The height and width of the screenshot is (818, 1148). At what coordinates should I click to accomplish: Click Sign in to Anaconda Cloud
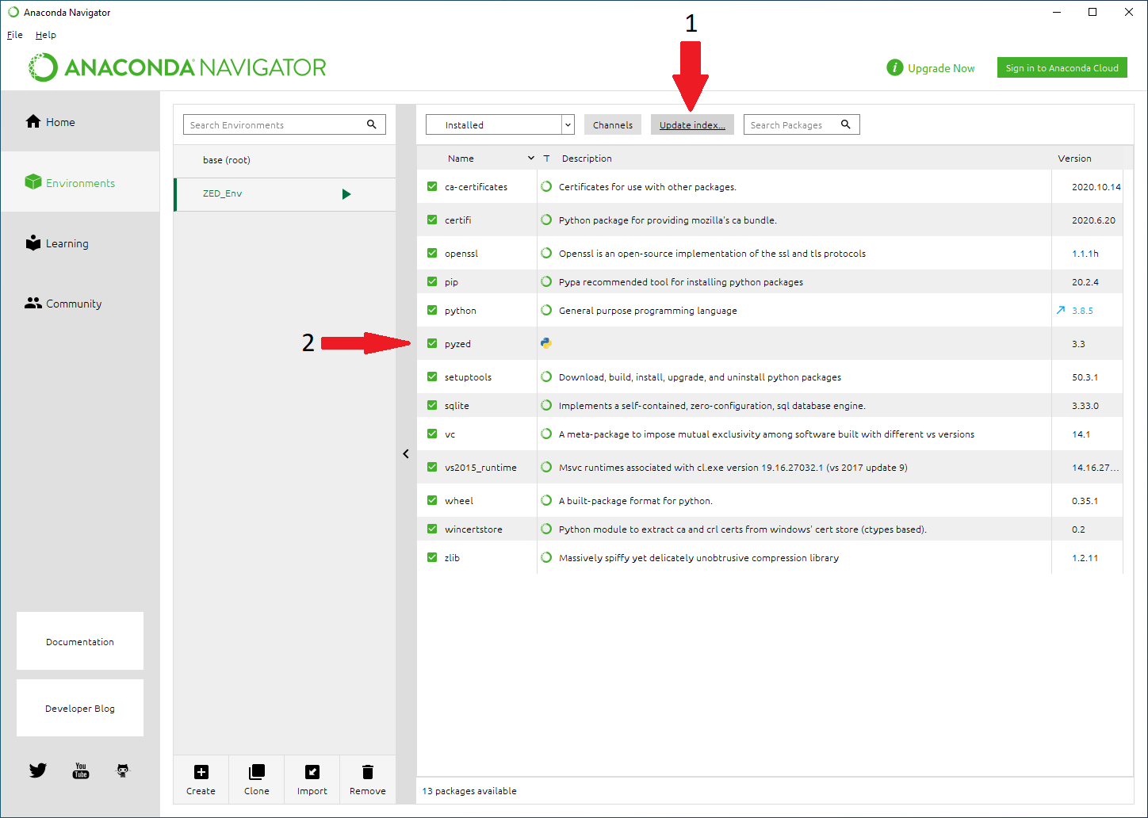(x=1062, y=68)
